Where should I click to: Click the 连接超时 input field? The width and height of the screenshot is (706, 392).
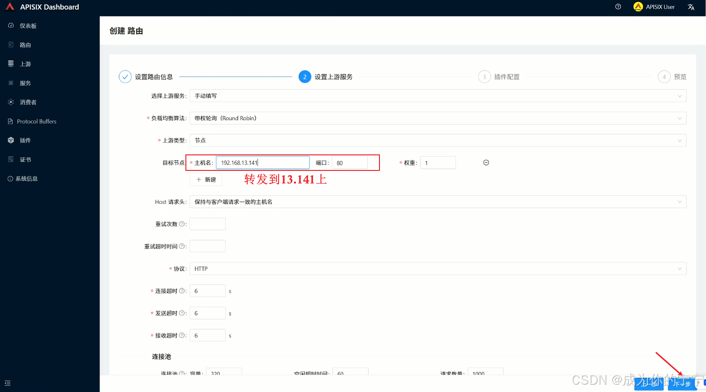(x=207, y=291)
